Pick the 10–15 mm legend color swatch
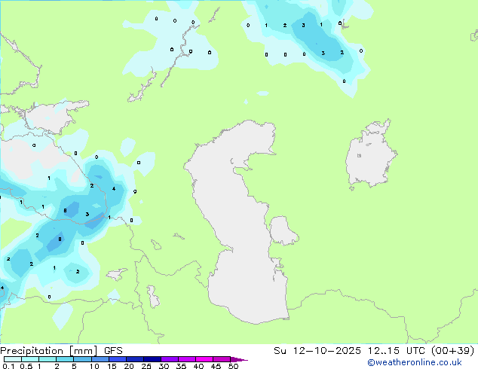Image resolution: width=478 pixels, height=369 pixels. click(100, 359)
